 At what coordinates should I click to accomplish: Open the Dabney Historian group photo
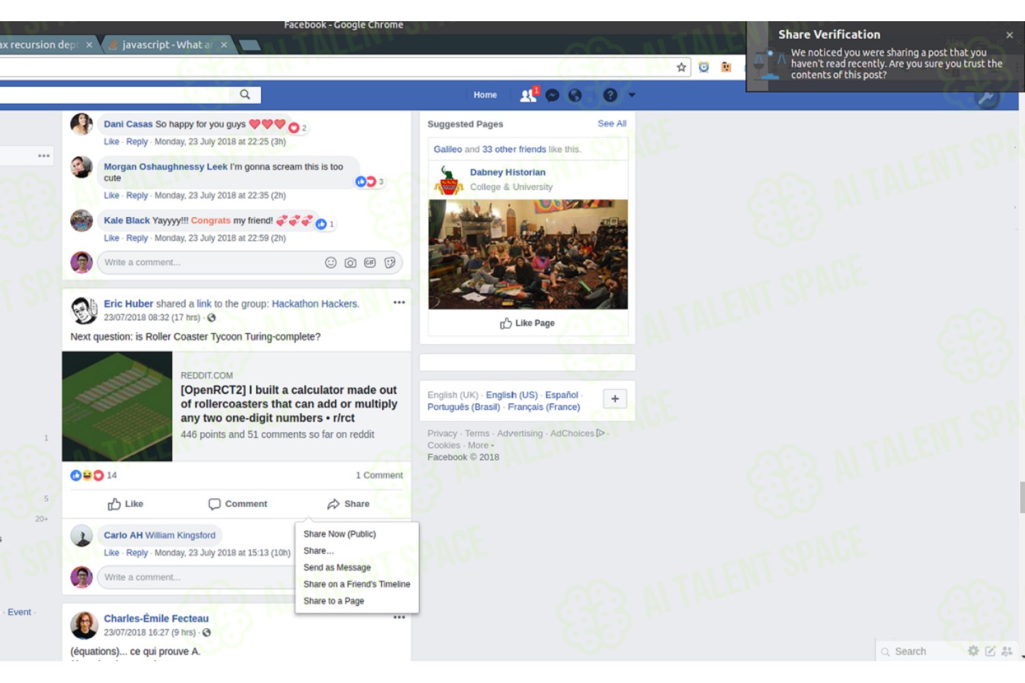tap(528, 254)
